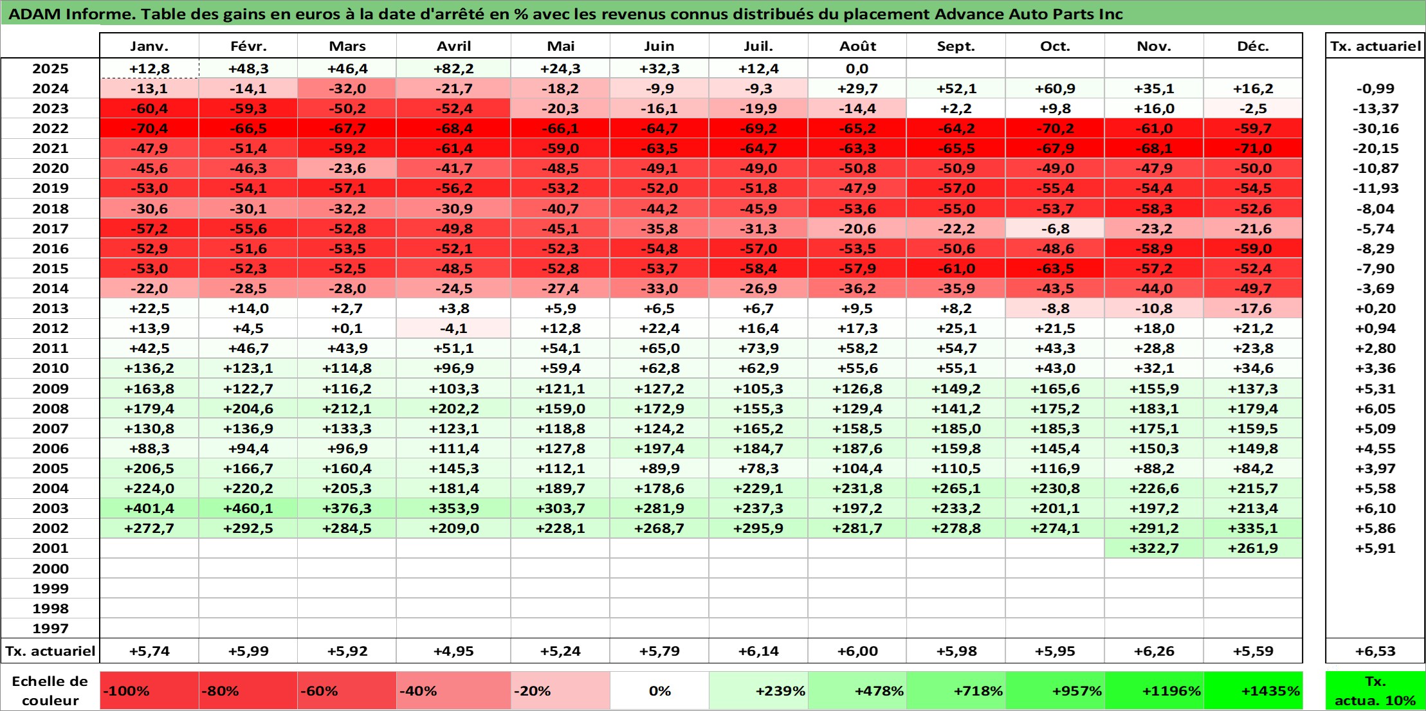Click the 'Déc.' column header

tap(1253, 46)
